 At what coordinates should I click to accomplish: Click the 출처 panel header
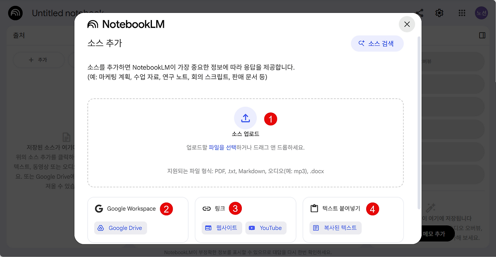coord(19,36)
